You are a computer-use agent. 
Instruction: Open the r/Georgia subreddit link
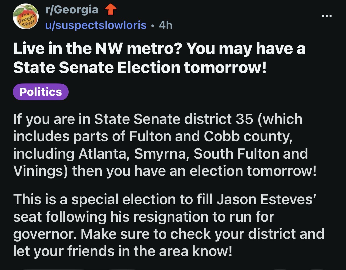click(72, 10)
